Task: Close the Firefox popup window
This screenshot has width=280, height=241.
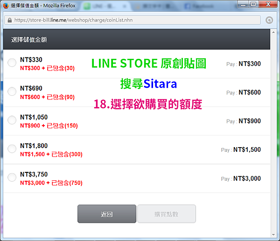Action: [268, 5]
